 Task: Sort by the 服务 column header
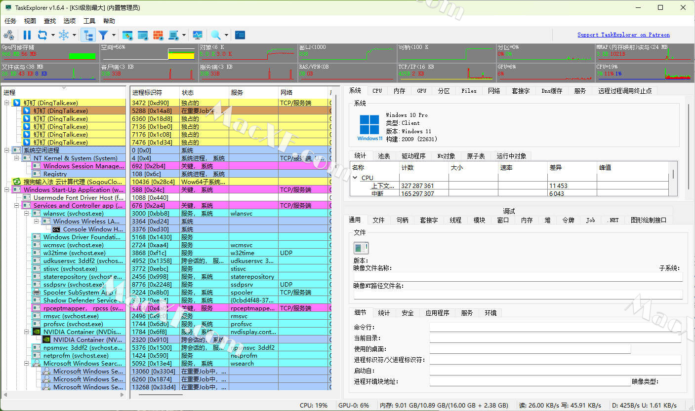(253, 92)
